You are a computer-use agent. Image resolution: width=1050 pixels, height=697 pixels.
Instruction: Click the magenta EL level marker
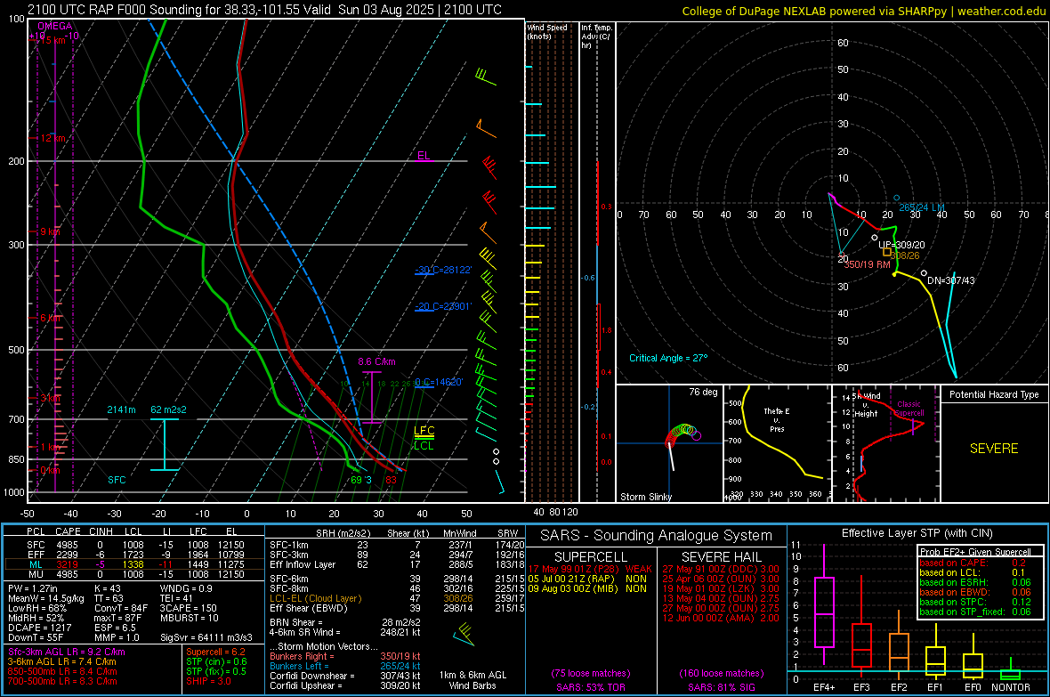tap(424, 156)
